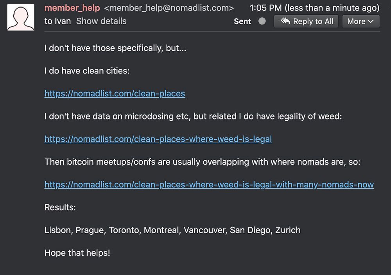The image size is (391, 275).
Task: Click the sender's profile avatar picture
Action: 21,17
